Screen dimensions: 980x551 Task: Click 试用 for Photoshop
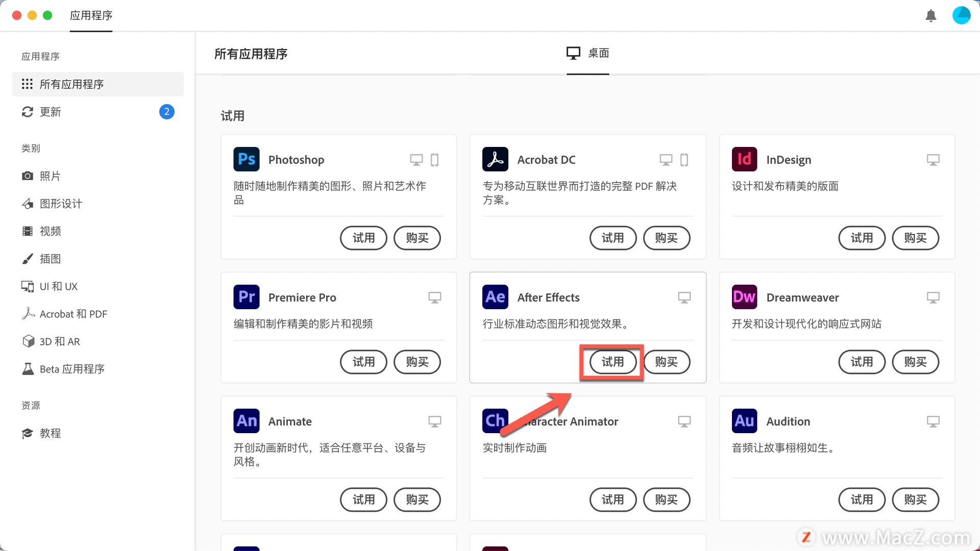(363, 238)
